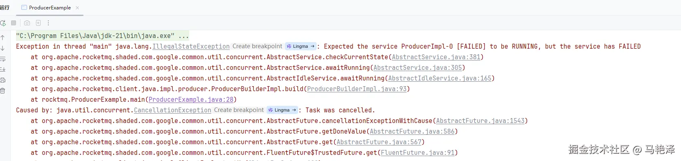Ask Lingma about the CancellationException
Screen dimensions: 681x161
283,110
